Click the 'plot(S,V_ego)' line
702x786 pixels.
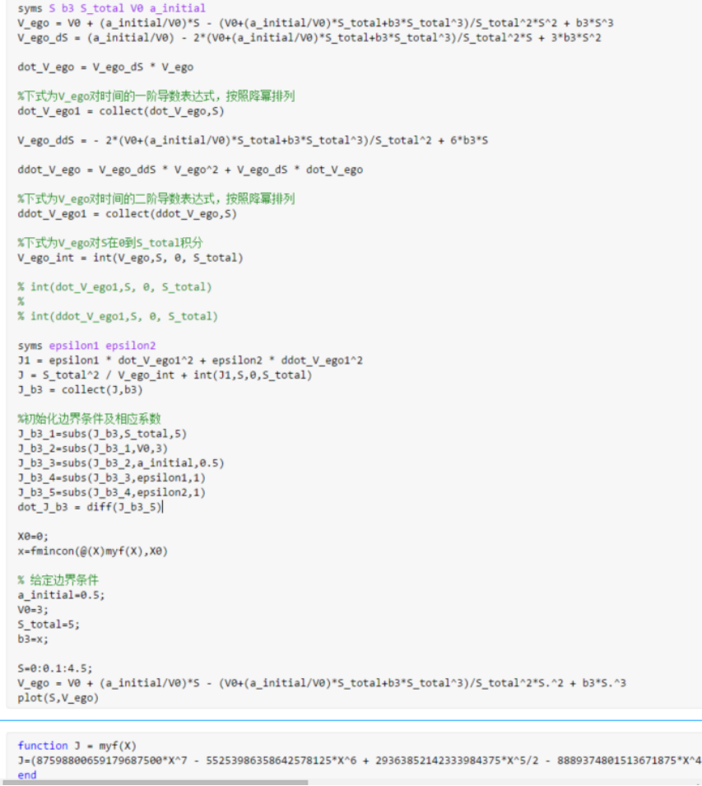58,697
